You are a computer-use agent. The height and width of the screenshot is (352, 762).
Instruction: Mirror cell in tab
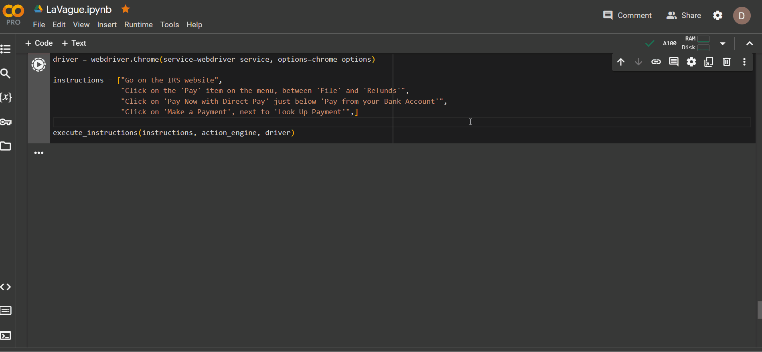point(709,62)
